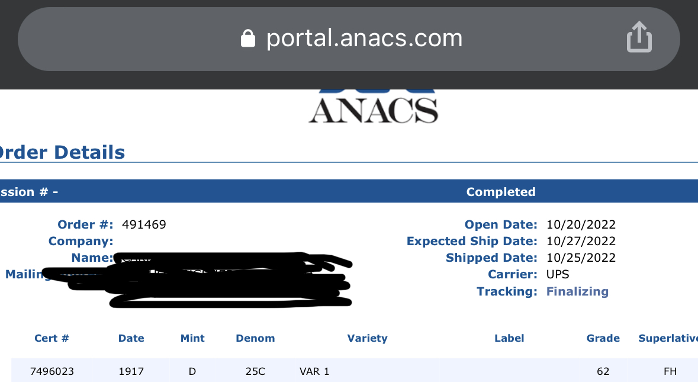
Task: Click the Superlative column header
Action: click(668, 338)
